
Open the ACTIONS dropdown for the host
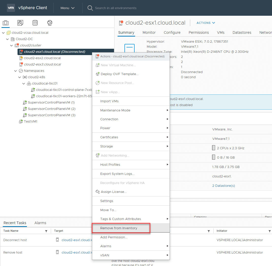pos(206,23)
